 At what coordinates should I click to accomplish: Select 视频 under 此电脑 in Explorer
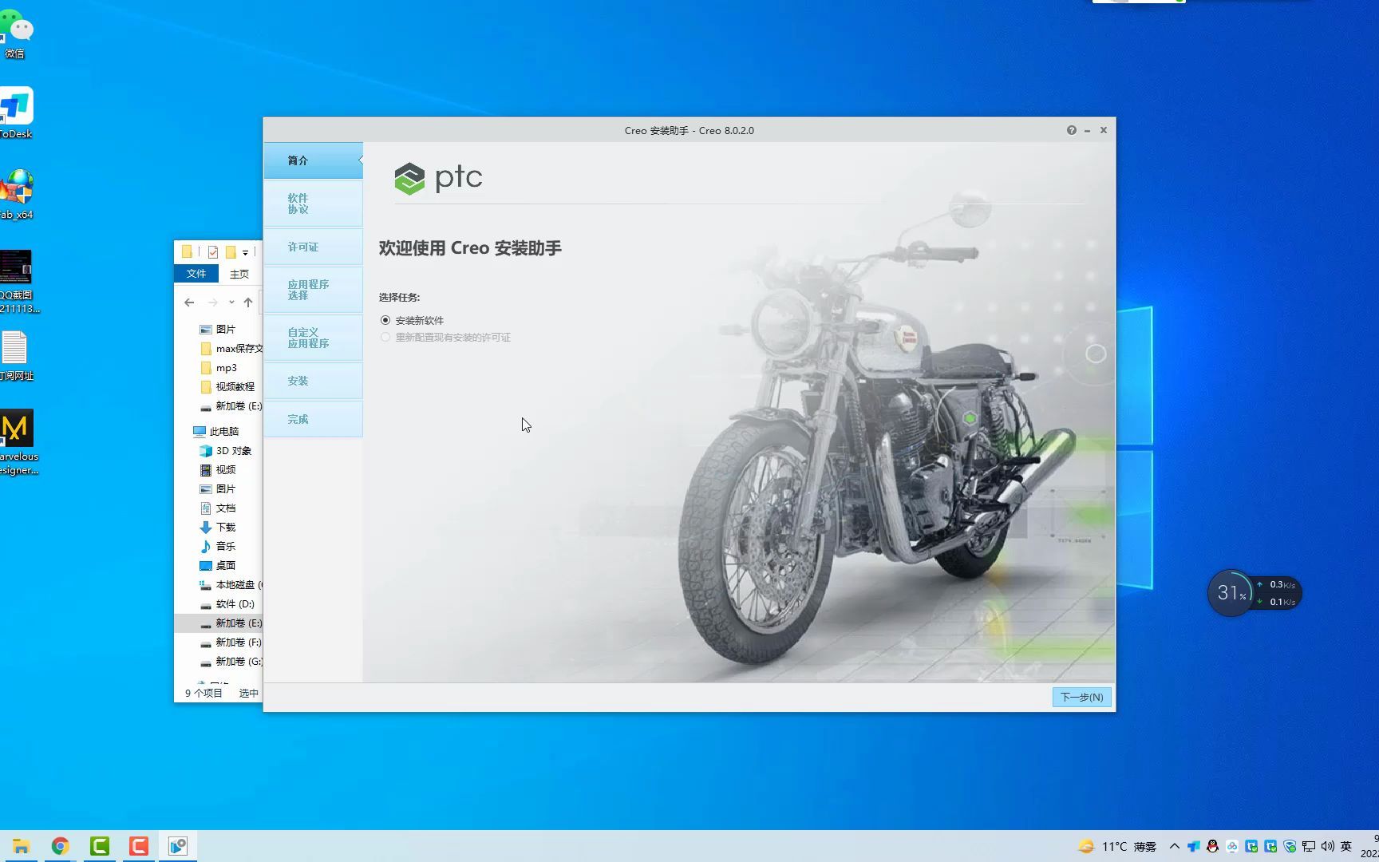pyautogui.click(x=218, y=470)
